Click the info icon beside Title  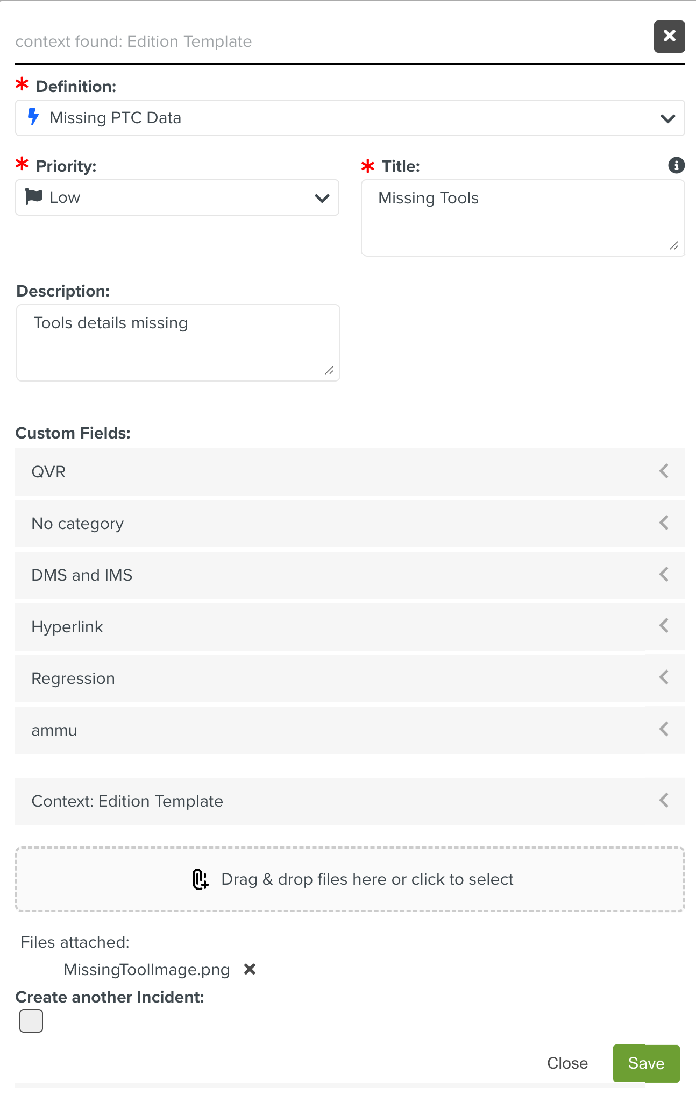676,165
